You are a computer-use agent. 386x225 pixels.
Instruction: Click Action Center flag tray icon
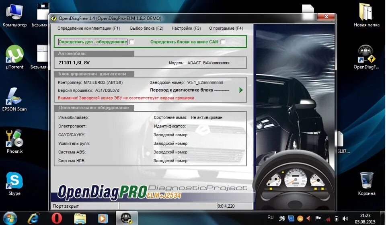tap(318, 218)
